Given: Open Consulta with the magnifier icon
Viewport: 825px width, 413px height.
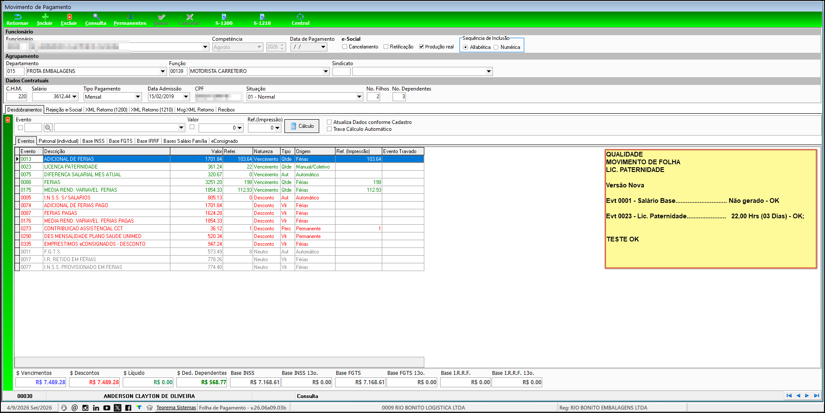Looking at the screenshot, I should [96, 17].
